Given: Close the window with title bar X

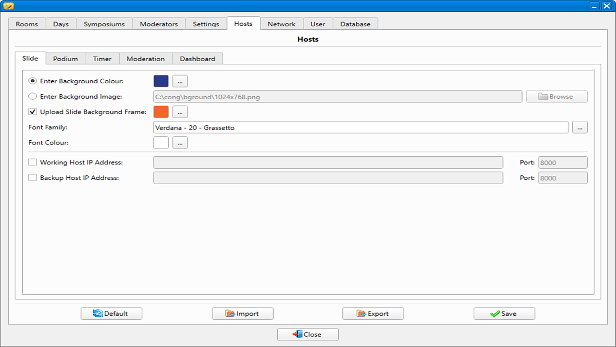Looking at the screenshot, I should [607, 6].
